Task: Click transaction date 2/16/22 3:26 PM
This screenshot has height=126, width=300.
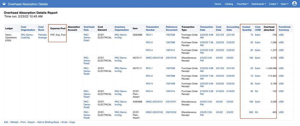Action: click(x=206, y=93)
